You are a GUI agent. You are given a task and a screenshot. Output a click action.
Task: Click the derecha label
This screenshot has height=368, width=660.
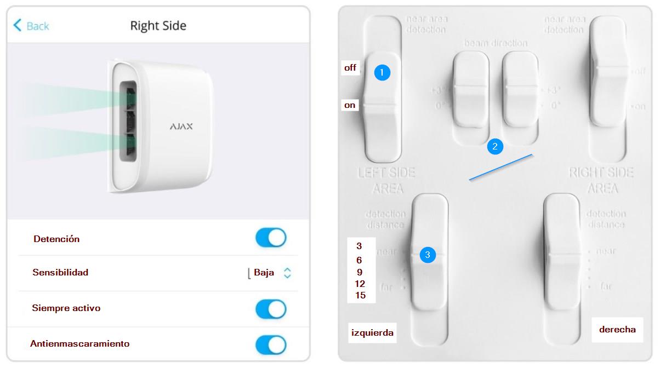pyautogui.click(x=617, y=330)
